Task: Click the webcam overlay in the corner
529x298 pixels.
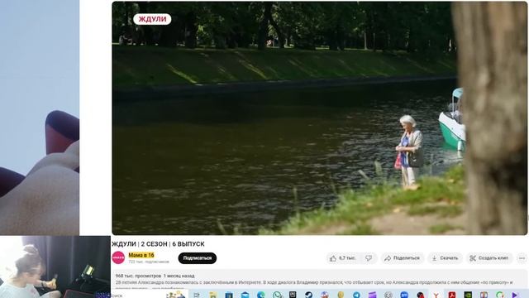Action: (55, 267)
